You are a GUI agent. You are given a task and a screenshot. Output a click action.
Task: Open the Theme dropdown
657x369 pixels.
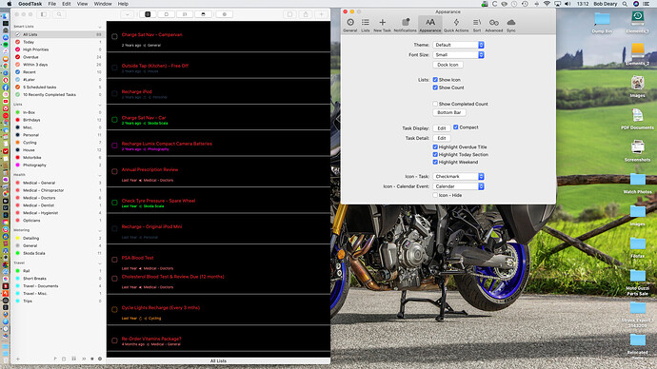point(458,45)
